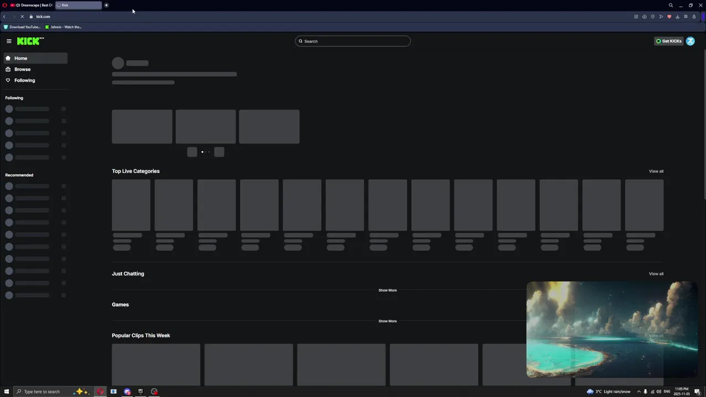Screen dimensions: 706x397
Task: Click the Top Live Categories heading
Action: (136, 171)
